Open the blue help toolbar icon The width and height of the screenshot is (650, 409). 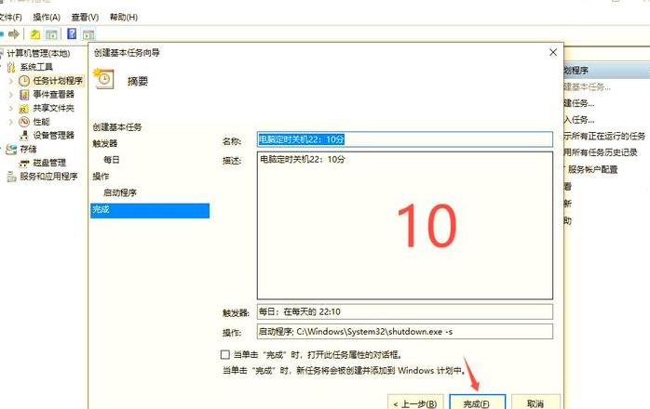coord(72,34)
